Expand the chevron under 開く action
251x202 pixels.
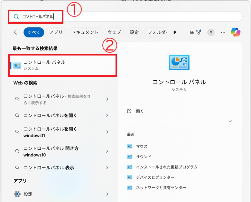click(230, 121)
